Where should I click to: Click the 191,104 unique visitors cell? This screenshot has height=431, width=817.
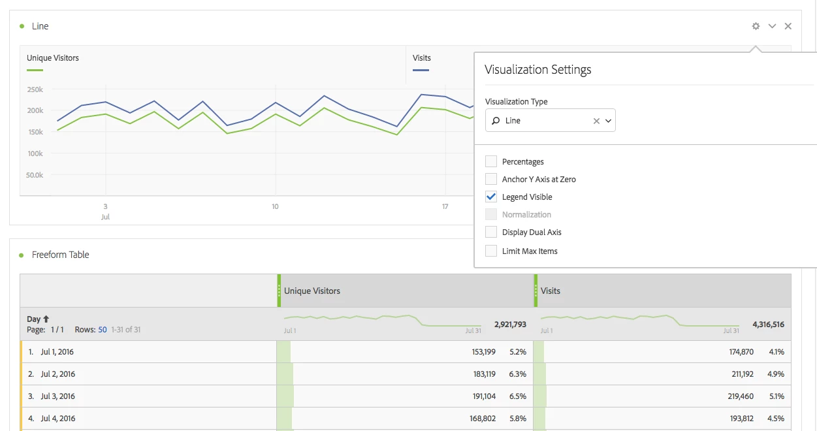point(483,396)
